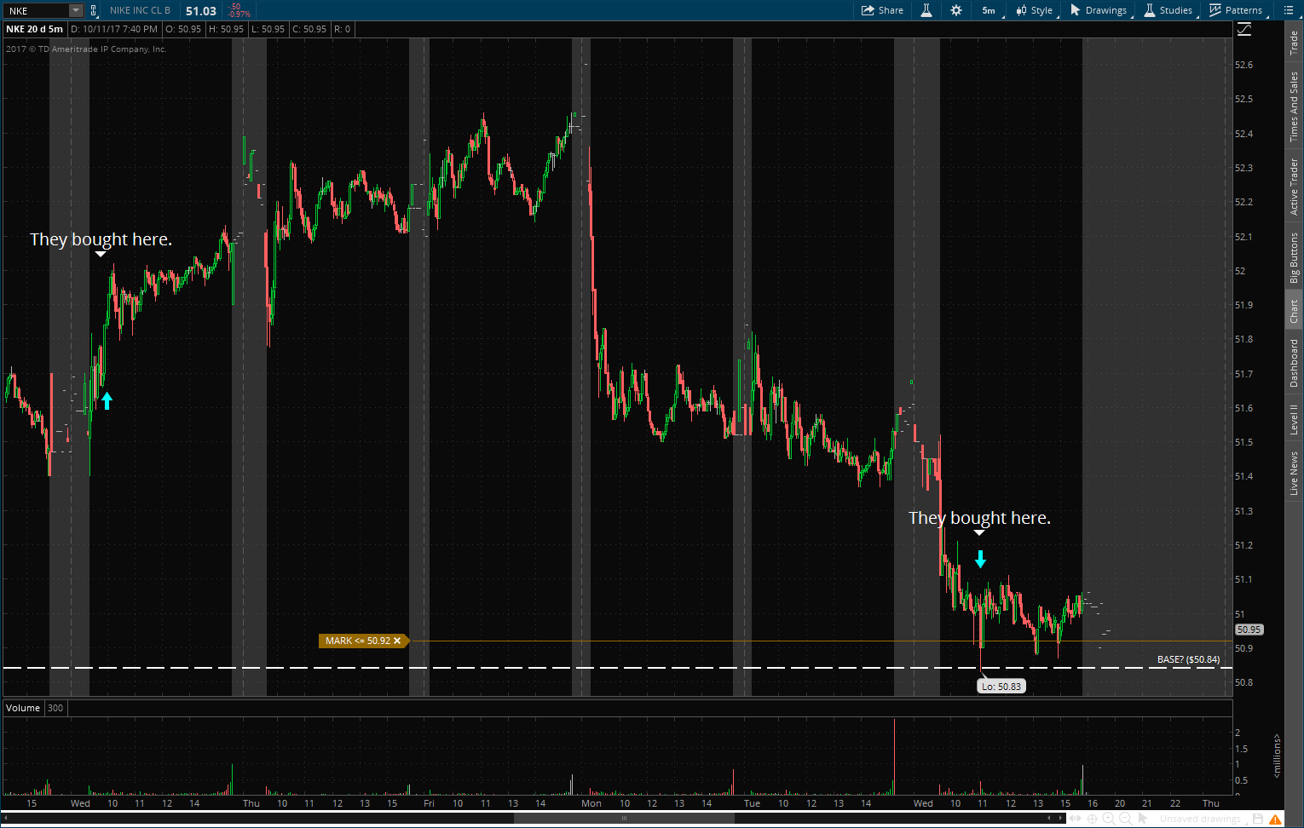Click the Share button

coord(882,10)
